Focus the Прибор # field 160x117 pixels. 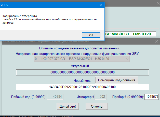152,97
